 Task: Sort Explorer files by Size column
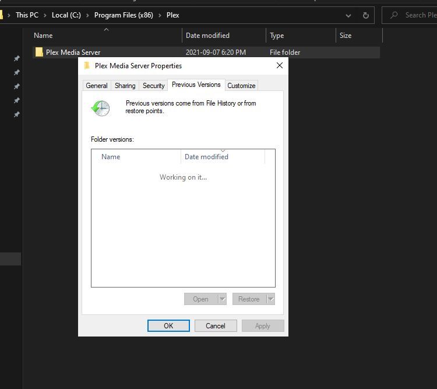click(x=360, y=36)
